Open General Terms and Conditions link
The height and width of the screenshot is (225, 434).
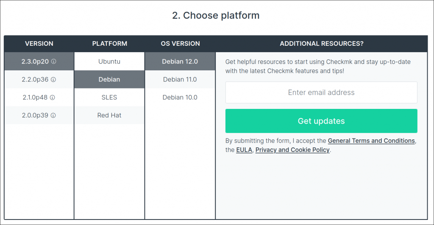(371, 141)
